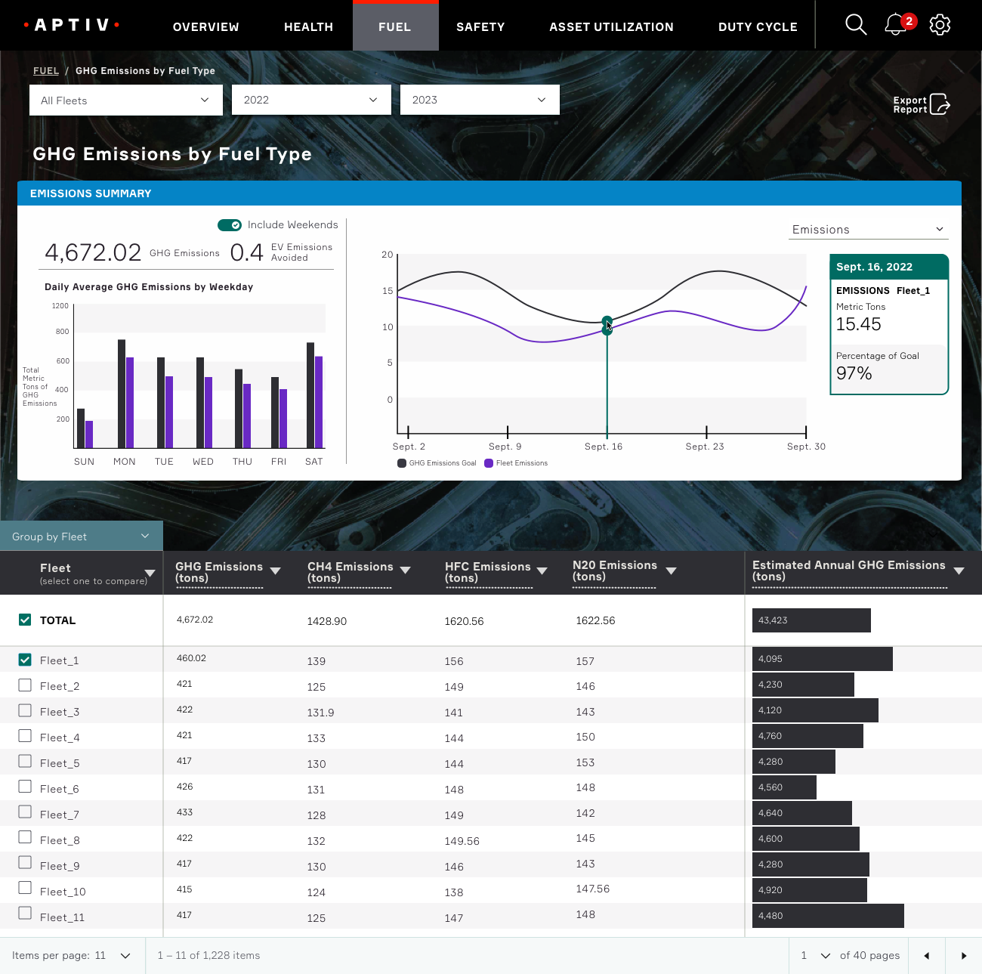Sort by Estimated Annual GHG Emissions arrow
Screen dimensions: 982x974
[959, 571]
